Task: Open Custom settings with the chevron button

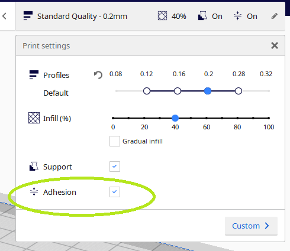Action: [x=251, y=226]
